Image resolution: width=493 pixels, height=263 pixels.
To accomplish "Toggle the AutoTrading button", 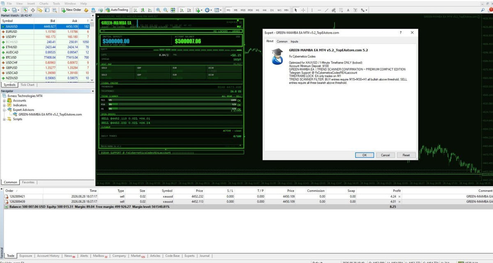I will coord(117,9).
